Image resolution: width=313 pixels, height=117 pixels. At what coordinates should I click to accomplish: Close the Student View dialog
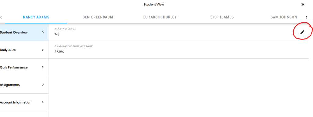[303, 5]
